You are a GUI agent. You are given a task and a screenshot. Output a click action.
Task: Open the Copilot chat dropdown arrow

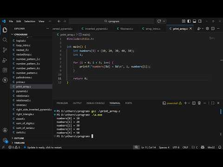(x=164, y=21)
